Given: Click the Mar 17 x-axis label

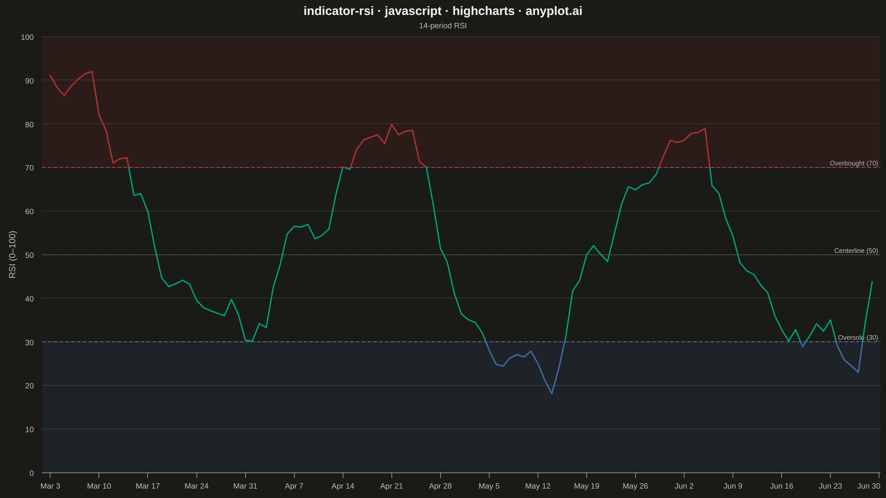Looking at the screenshot, I should [148, 486].
